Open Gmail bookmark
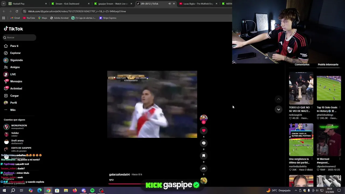The image size is (345, 194). [x=15, y=18]
